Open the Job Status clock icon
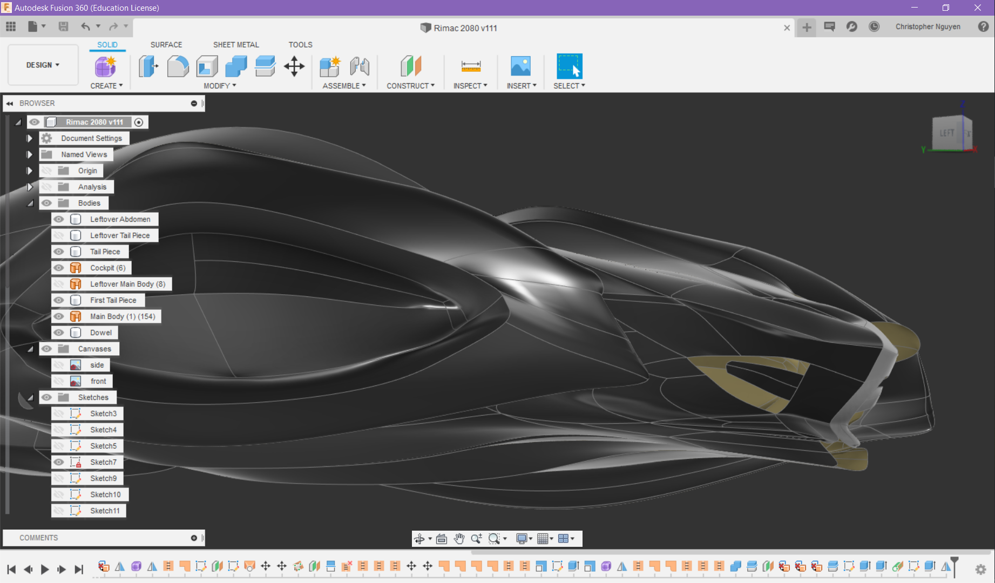Screen dimensions: 995x583 (874, 26)
